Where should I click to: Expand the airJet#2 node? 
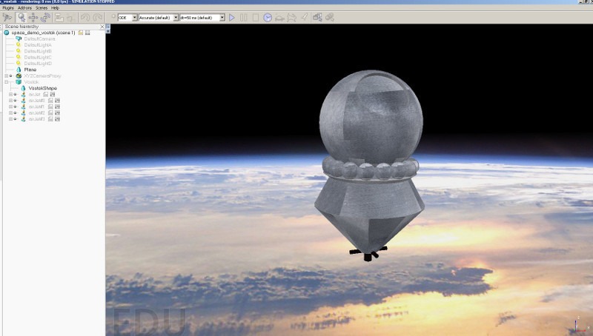click(10, 112)
